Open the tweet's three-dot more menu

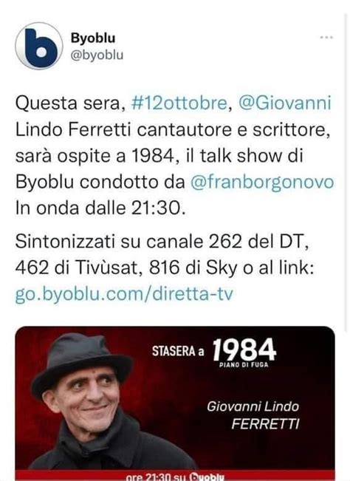point(326,38)
